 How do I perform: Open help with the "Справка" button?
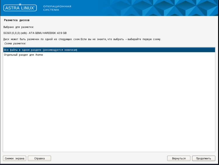click(39, 158)
